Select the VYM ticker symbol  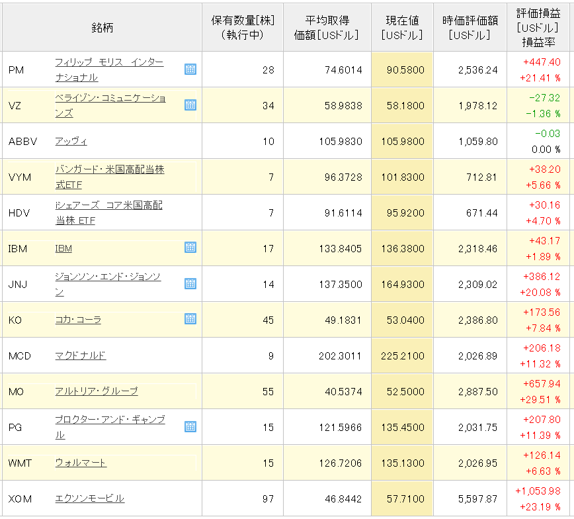(20, 177)
